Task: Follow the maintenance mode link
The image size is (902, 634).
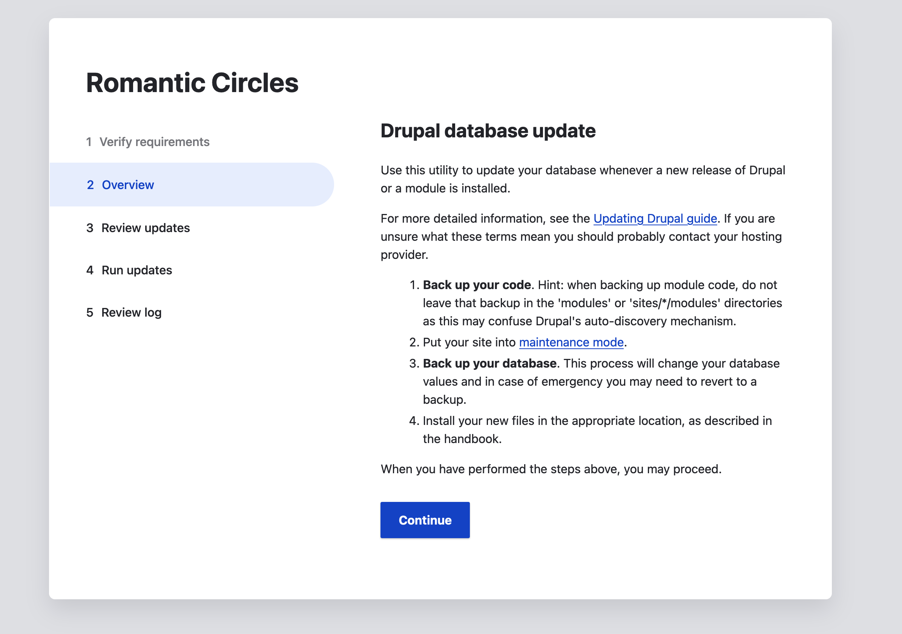Action: pos(571,342)
